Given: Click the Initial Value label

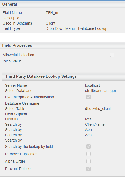Looking at the screenshot, I should pos(12,61).
